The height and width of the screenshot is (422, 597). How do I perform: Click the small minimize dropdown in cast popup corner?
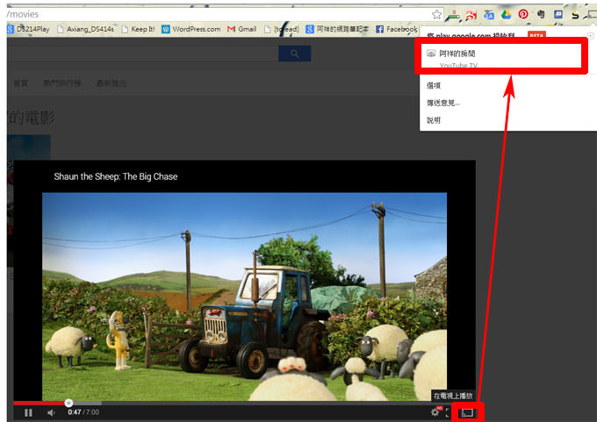coord(591,35)
